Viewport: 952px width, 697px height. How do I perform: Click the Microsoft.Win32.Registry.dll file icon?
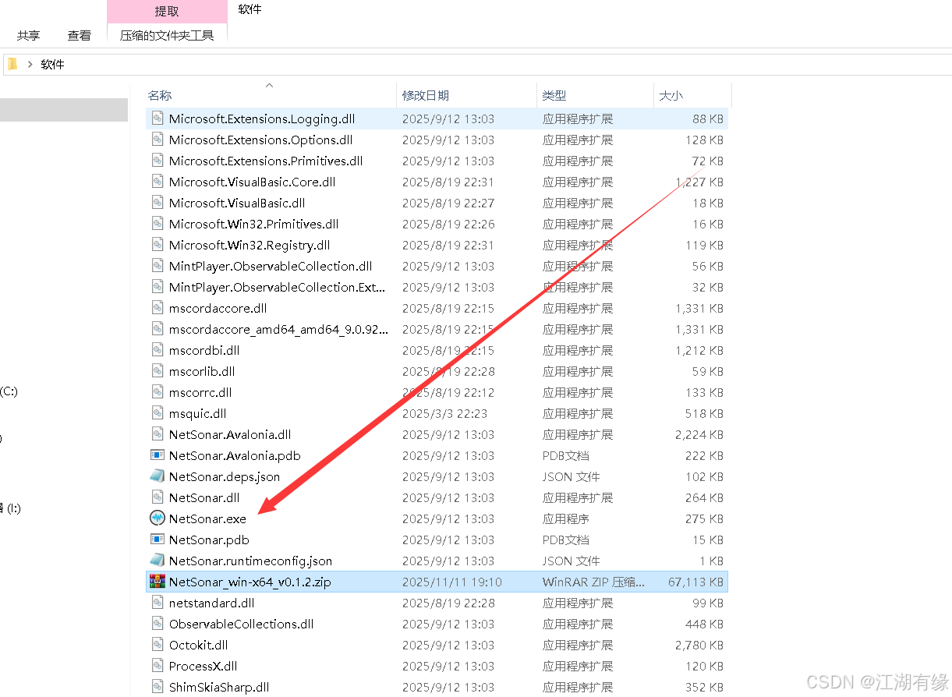pos(157,245)
